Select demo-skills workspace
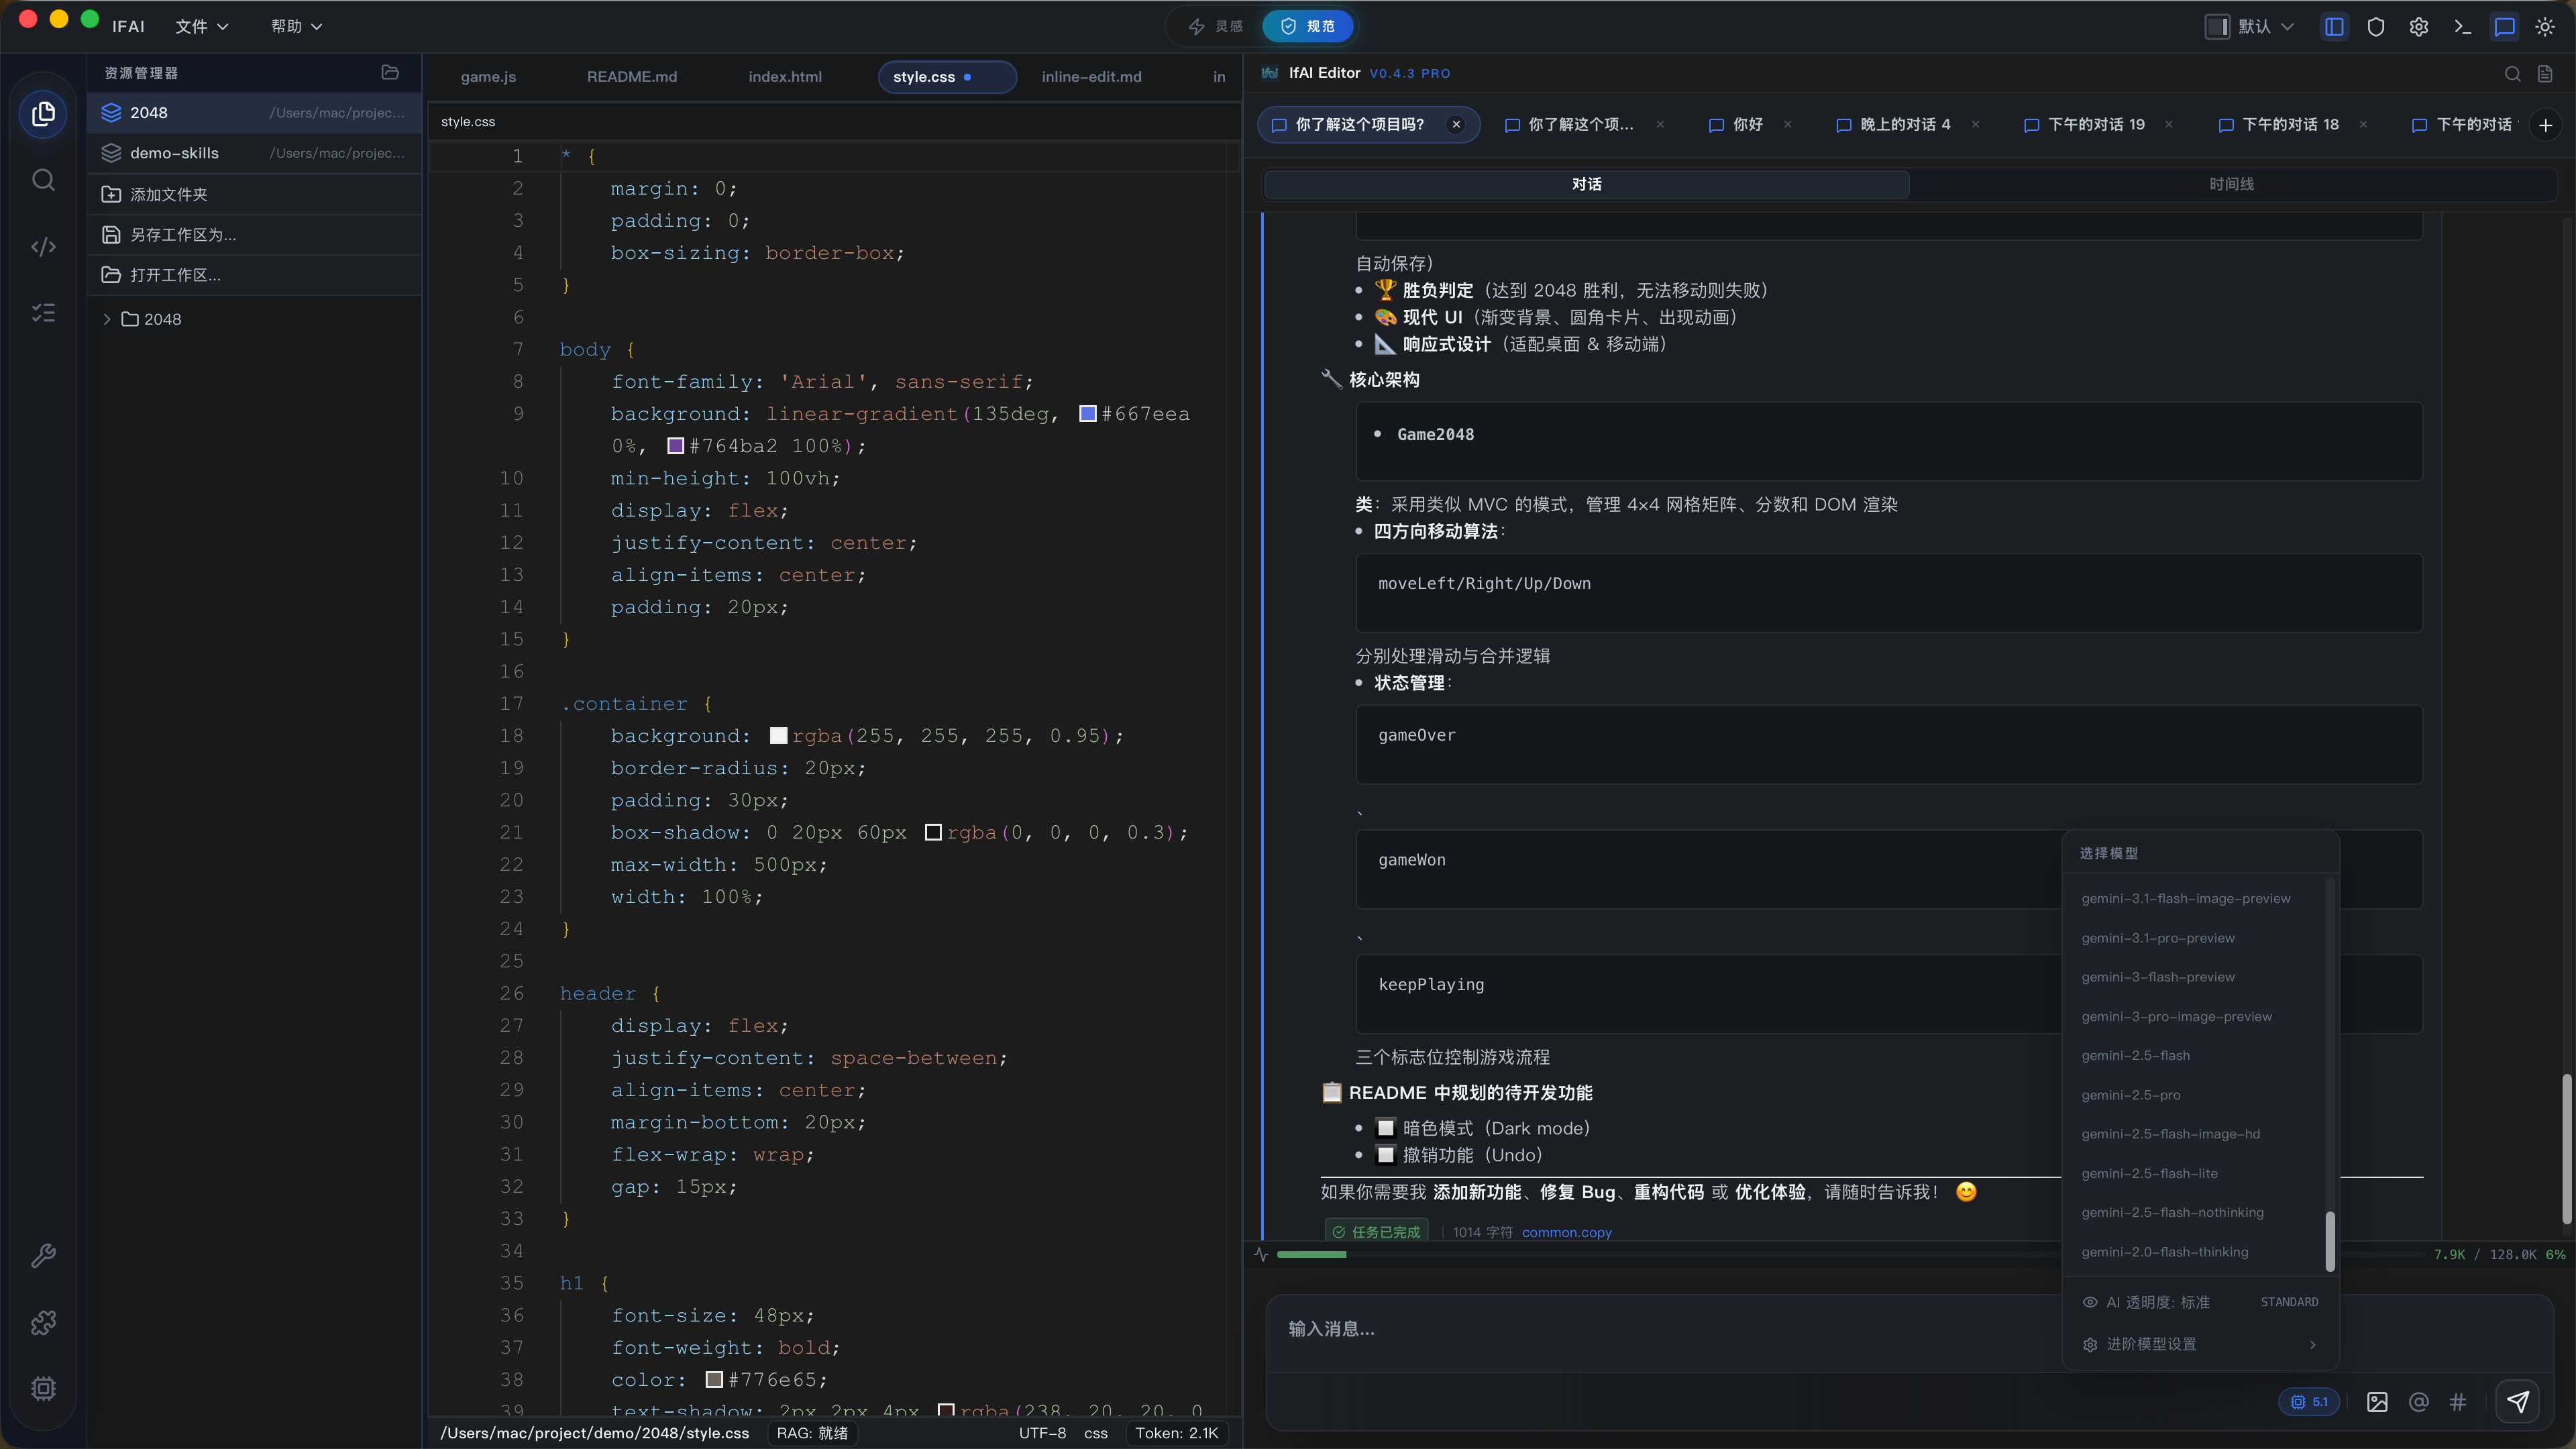 pyautogui.click(x=254, y=153)
